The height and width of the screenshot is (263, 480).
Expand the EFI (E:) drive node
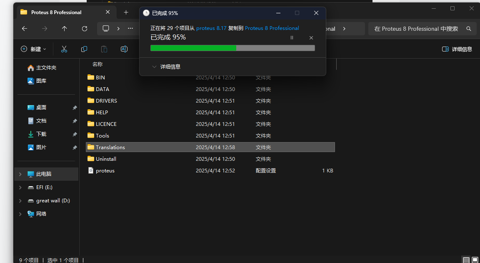coord(20,187)
